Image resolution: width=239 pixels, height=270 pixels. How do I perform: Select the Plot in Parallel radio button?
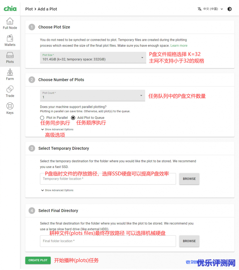[x=42, y=118]
